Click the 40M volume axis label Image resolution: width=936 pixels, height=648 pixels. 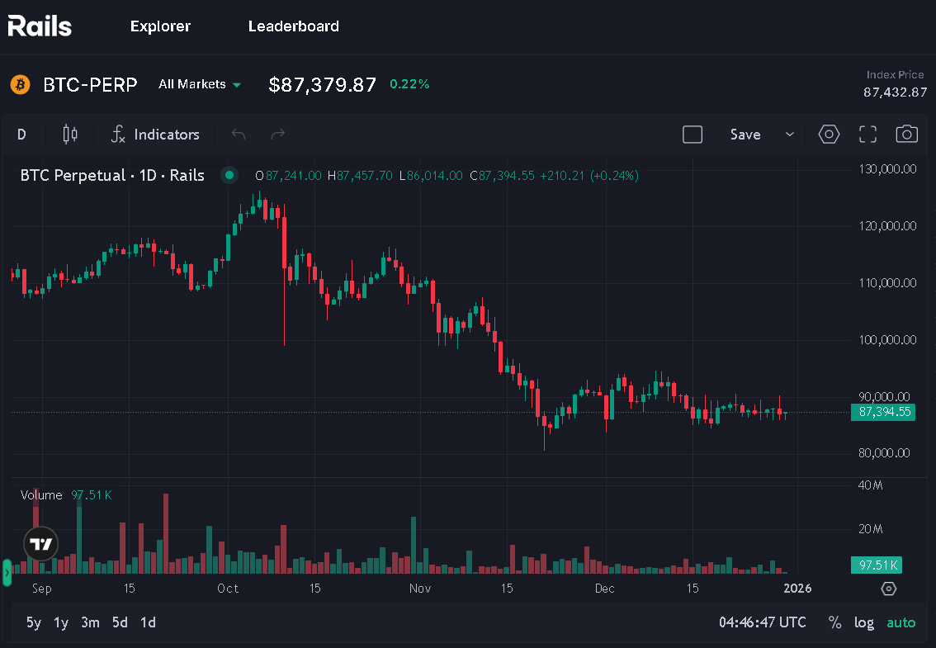point(870,485)
